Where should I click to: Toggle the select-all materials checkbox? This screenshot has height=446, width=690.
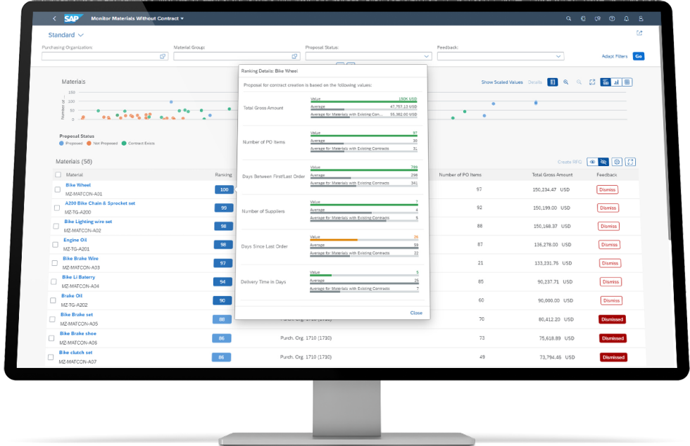point(58,174)
